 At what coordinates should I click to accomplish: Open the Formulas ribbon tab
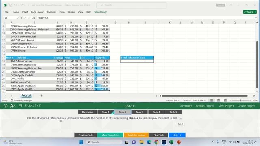[52, 12]
